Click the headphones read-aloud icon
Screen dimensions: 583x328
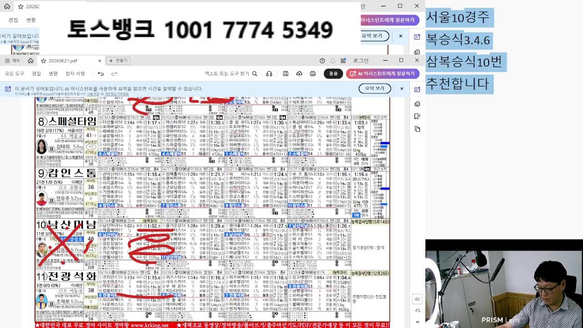pyautogui.click(x=269, y=73)
